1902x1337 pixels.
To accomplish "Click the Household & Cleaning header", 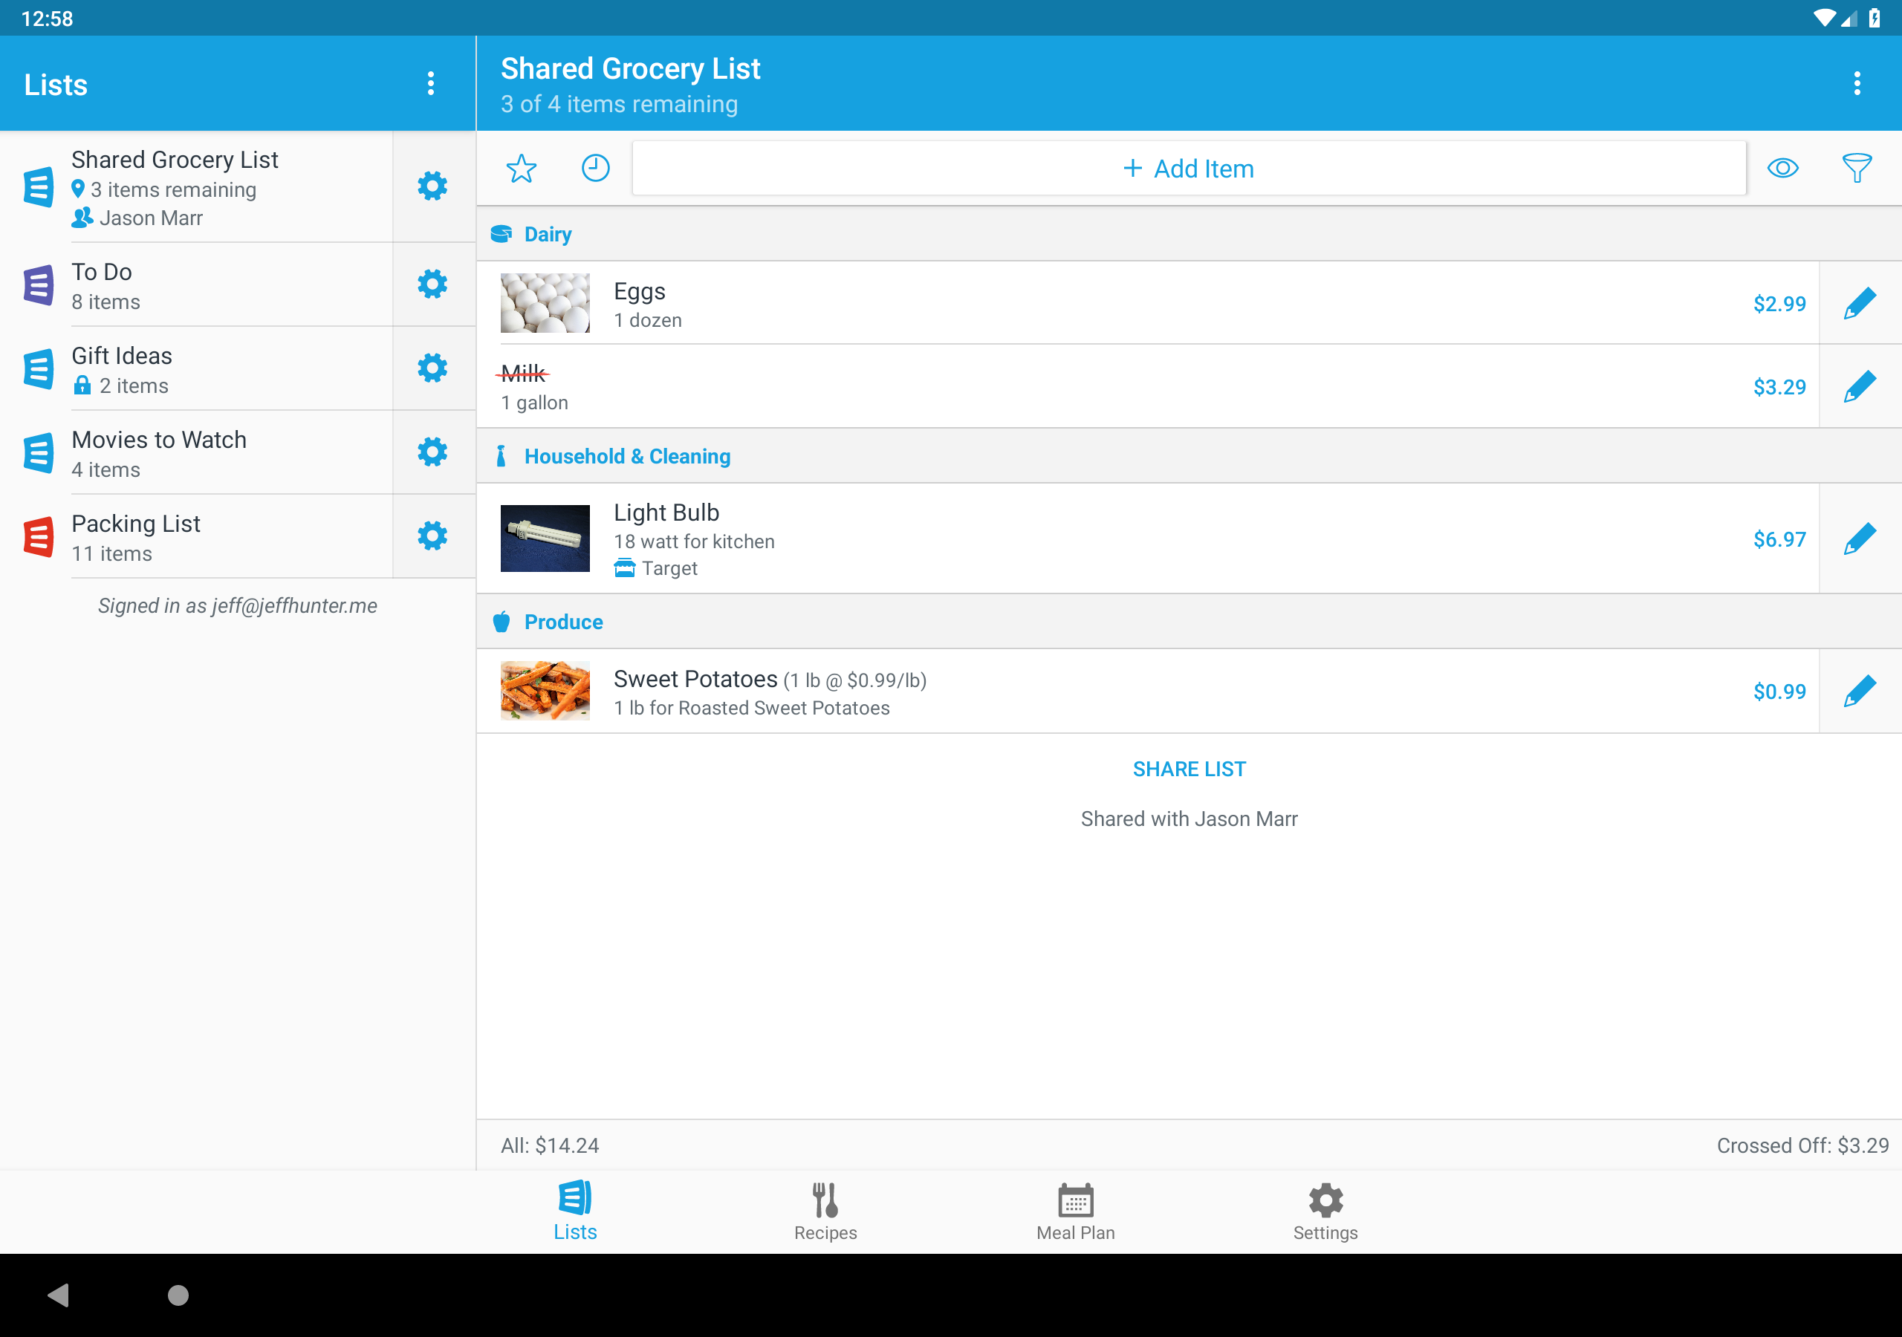I will click(x=1189, y=456).
